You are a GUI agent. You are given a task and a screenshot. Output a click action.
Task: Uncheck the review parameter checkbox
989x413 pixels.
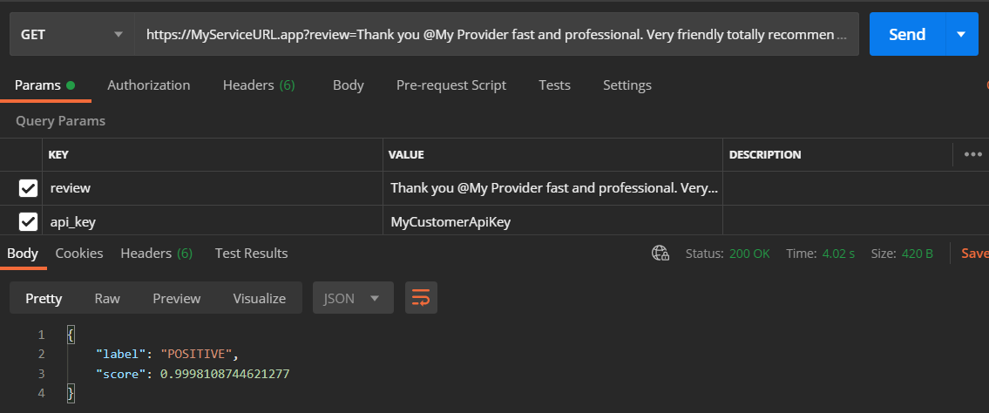pos(29,188)
